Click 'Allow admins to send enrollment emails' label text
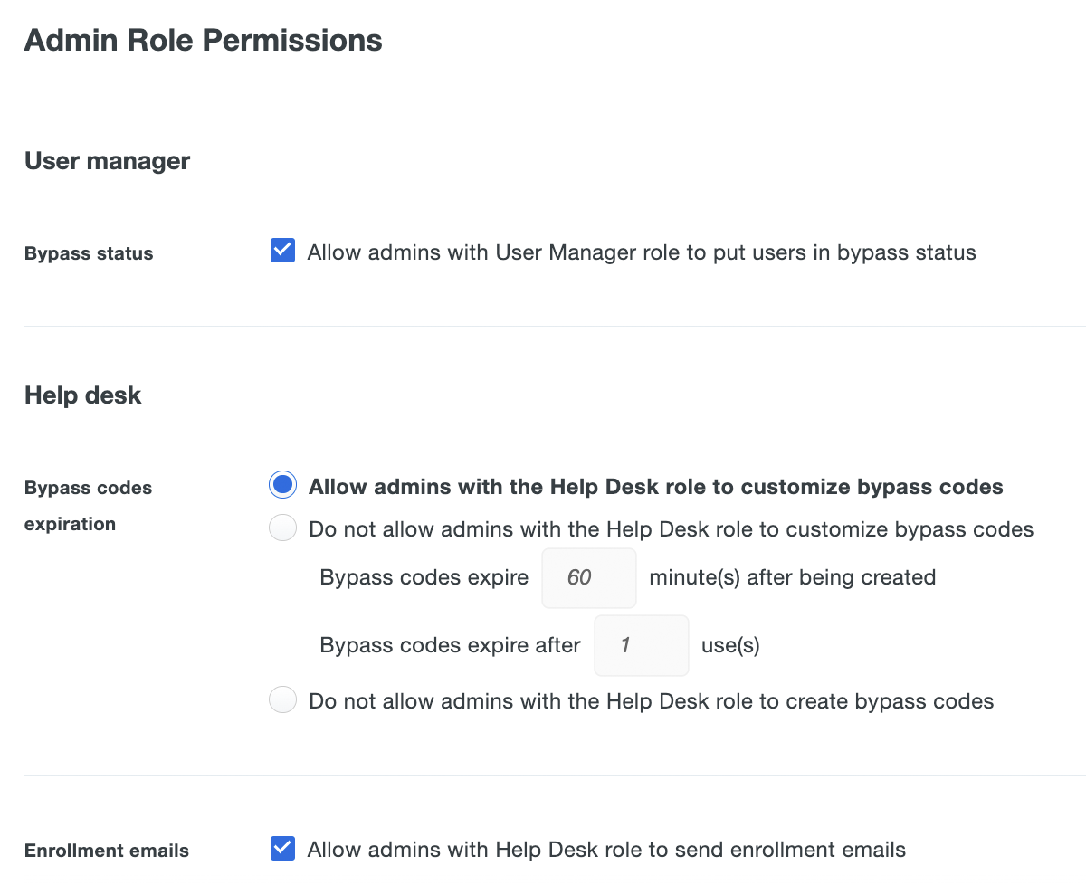 [605, 850]
